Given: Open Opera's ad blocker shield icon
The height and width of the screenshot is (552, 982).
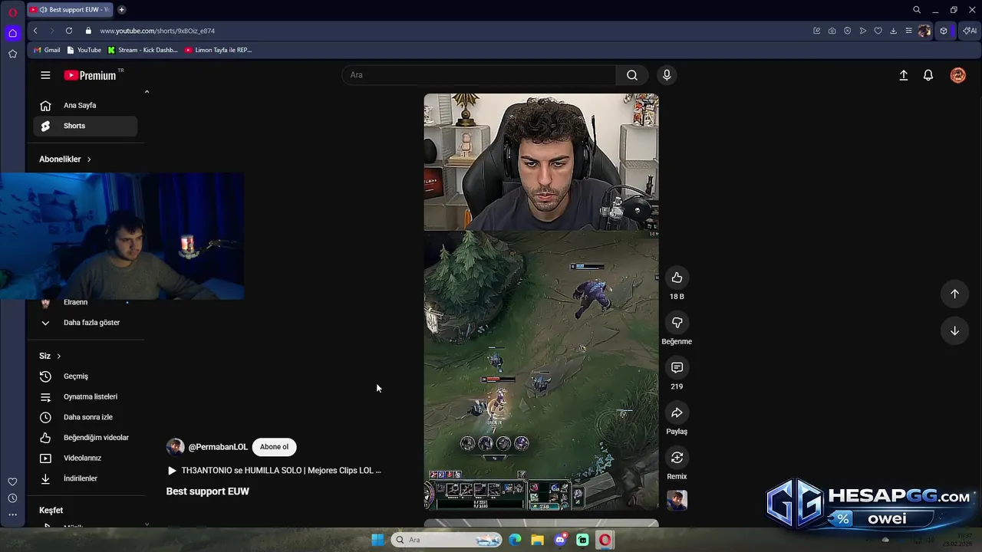Looking at the screenshot, I should (847, 31).
